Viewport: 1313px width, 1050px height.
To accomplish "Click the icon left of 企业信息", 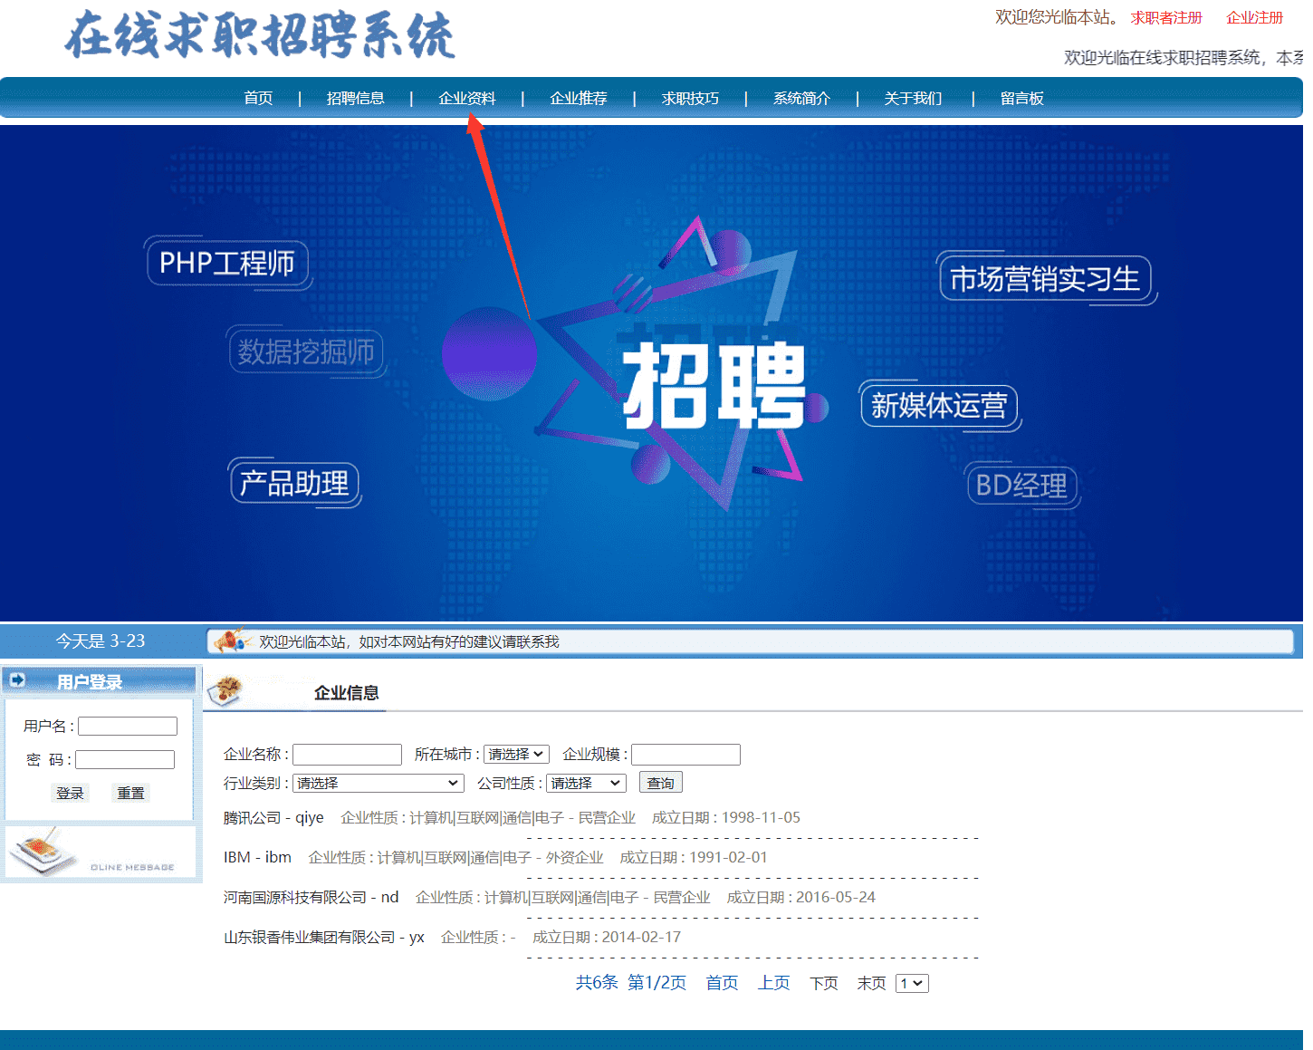I will (225, 690).
